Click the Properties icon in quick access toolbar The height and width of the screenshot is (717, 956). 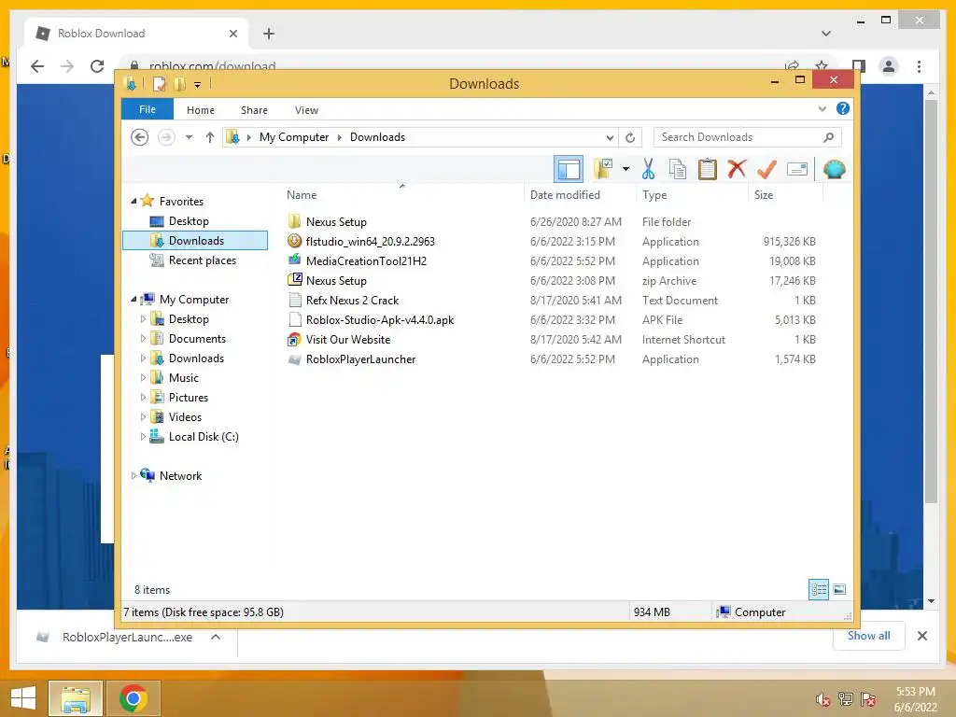coord(159,83)
